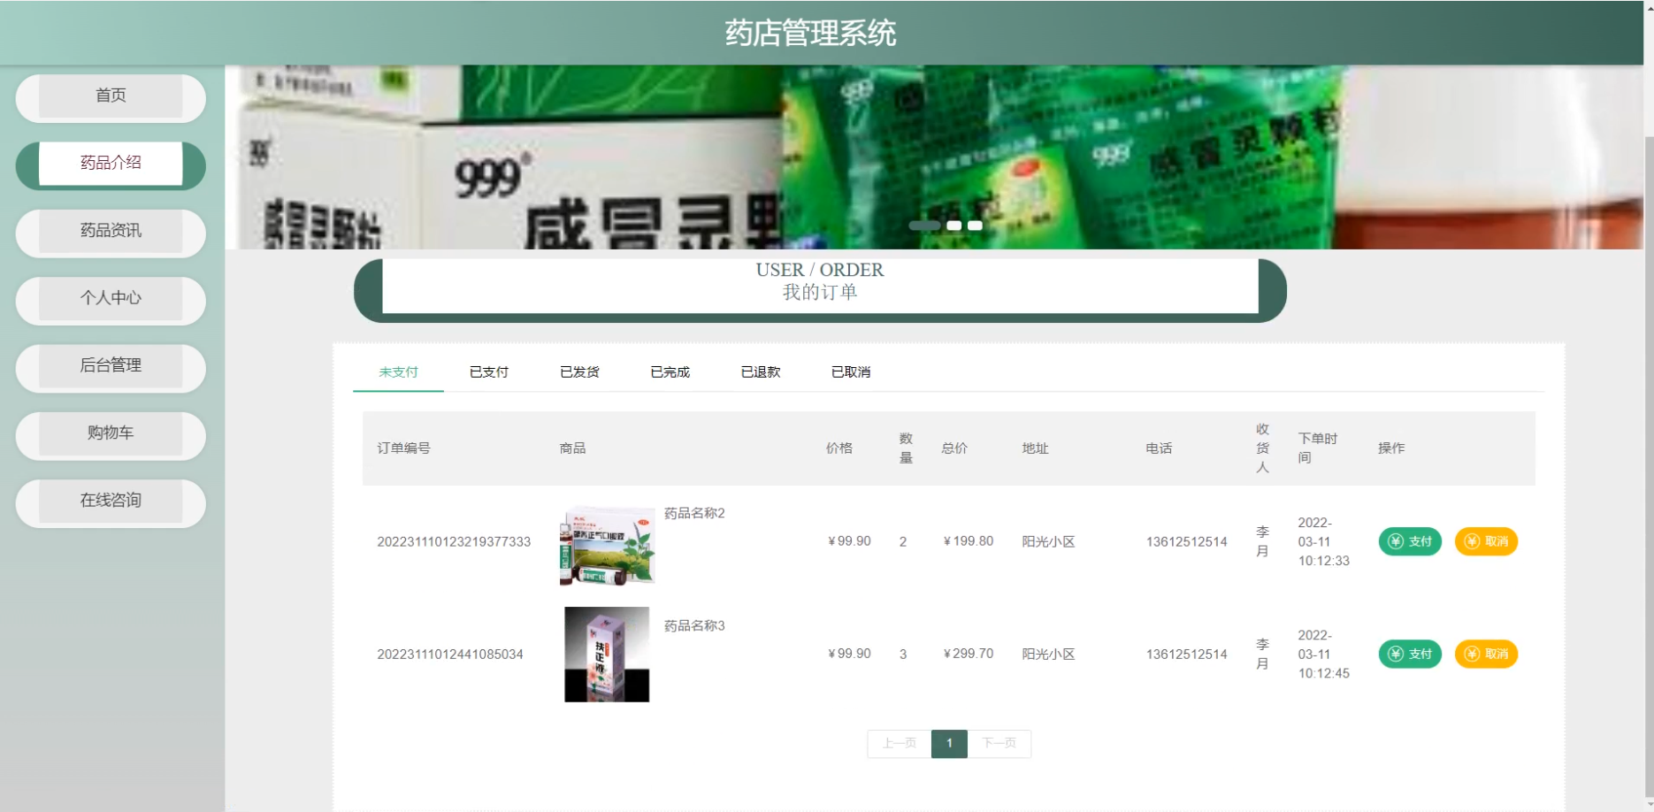Select the 已取消 orders tab
Viewport: 1654px width, 812px height.
tap(851, 372)
